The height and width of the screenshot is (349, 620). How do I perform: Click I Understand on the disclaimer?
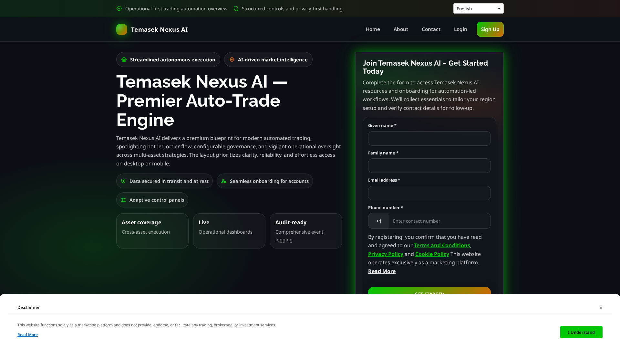click(581, 332)
